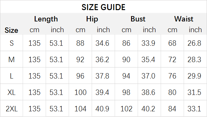Click the 84 waist cm cell
Image resolution: width=207 pixels, height=117 pixels.
click(172, 109)
